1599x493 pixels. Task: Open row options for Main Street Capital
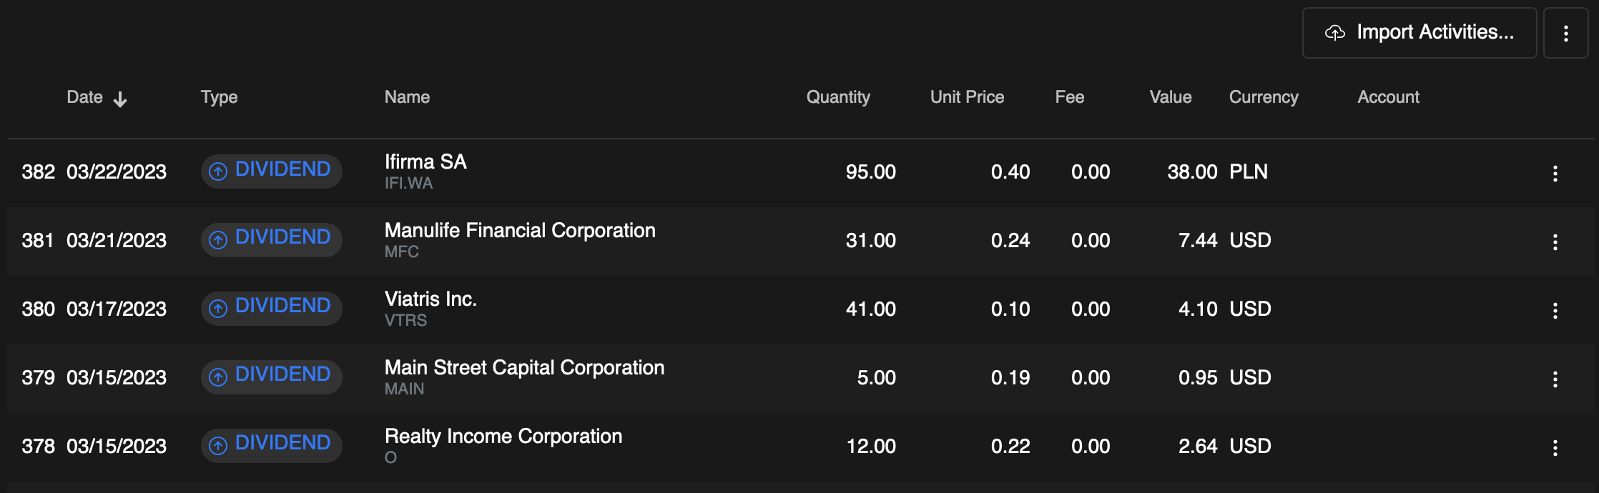pyautogui.click(x=1555, y=379)
